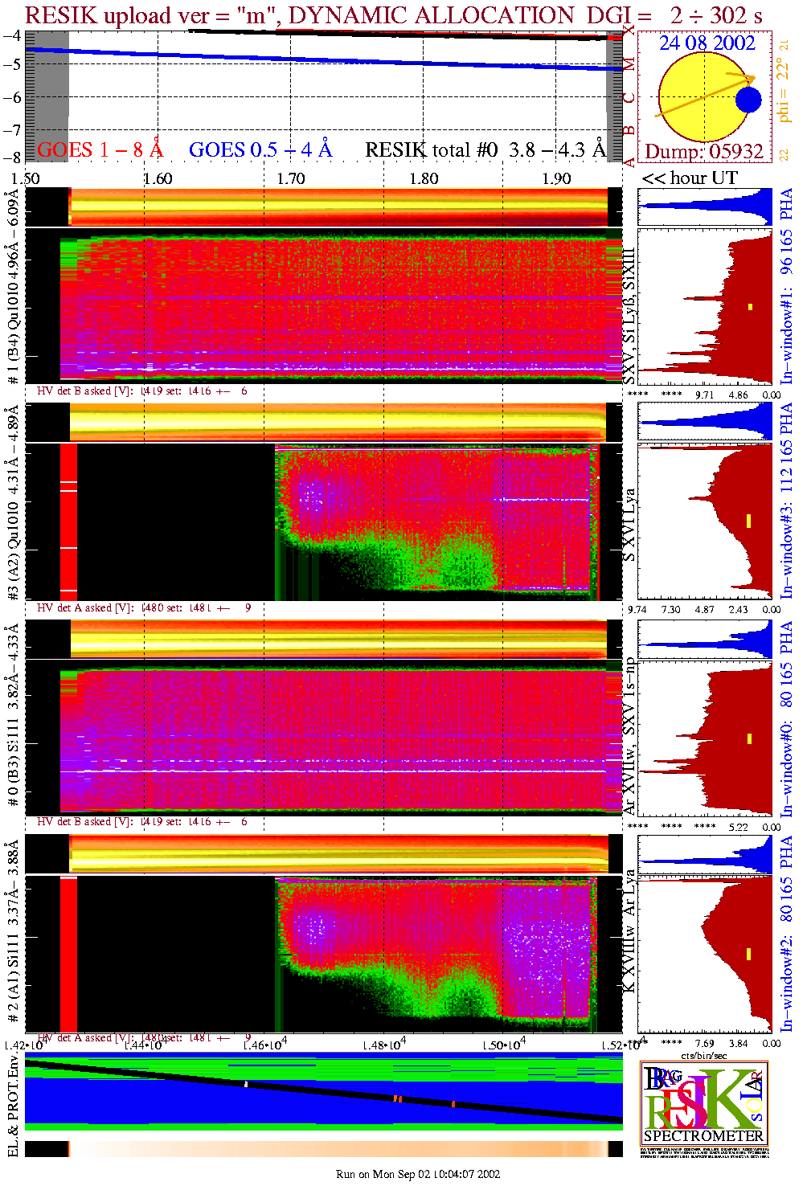Click the 'phi = 22°' vertical label
807x1186 pixels.
click(784, 90)
